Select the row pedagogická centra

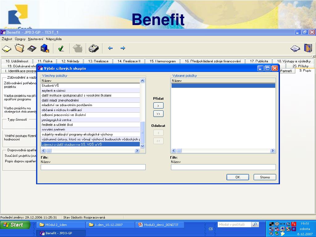tap(90, 120)
